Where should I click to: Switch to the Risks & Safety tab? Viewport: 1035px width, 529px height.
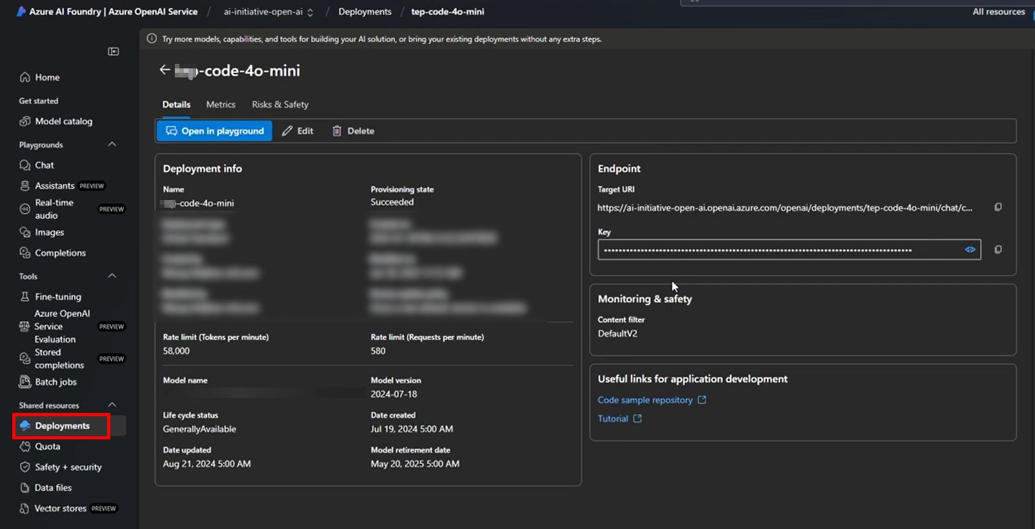(280, 105)
